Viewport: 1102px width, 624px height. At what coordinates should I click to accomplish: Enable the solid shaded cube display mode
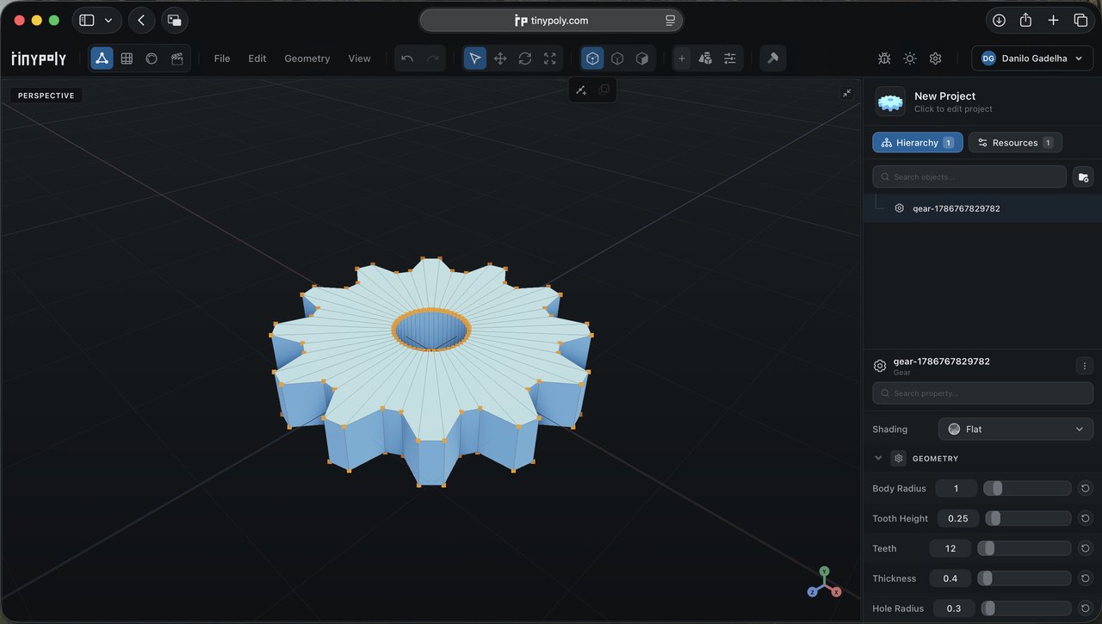642,59
